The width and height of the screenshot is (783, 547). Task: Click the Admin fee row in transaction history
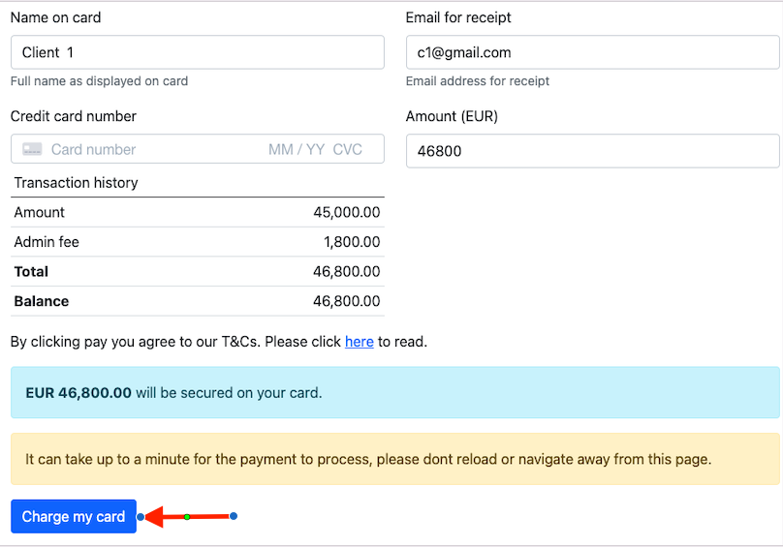tap(197, 242)
